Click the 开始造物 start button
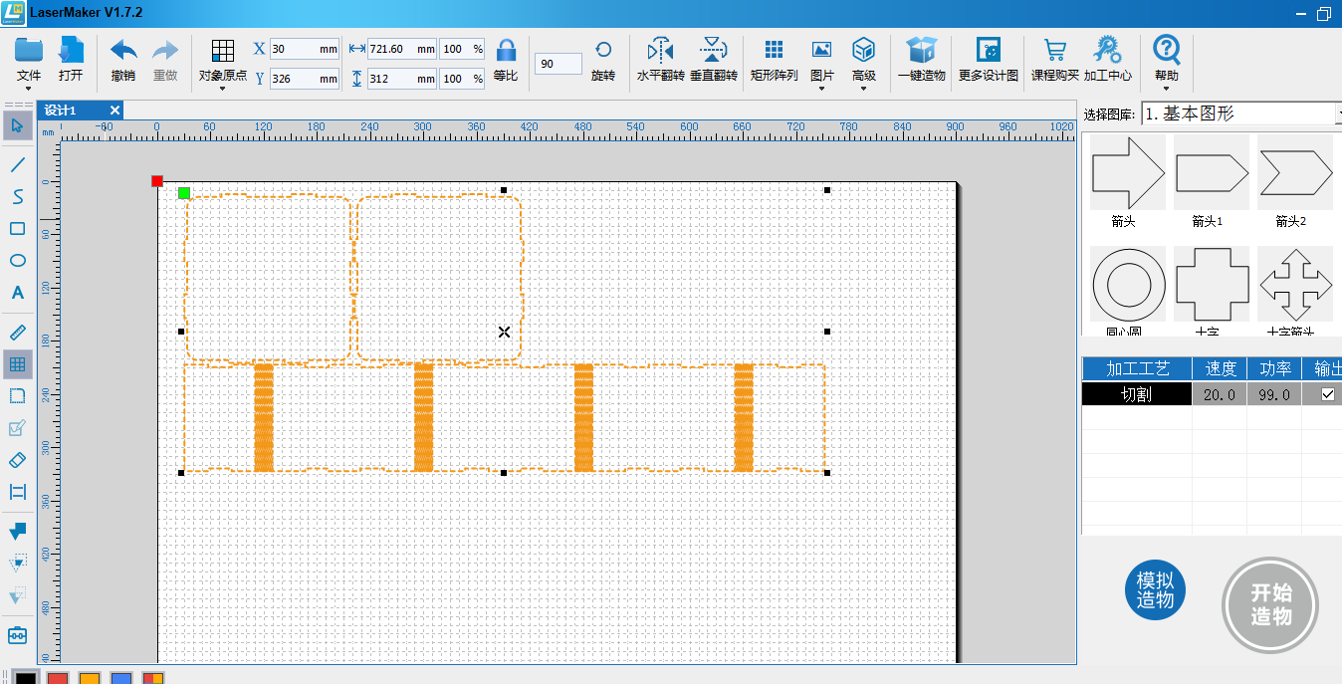 pos(1270,604)
